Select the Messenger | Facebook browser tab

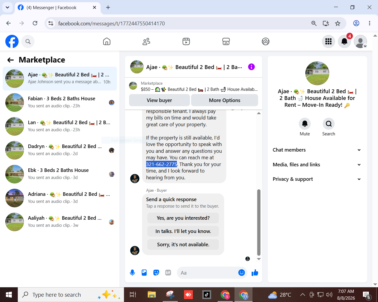[58, 8]
